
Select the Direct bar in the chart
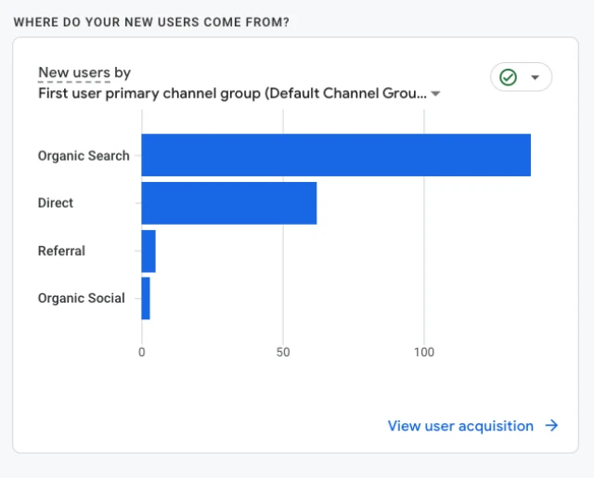coord(228,203)
